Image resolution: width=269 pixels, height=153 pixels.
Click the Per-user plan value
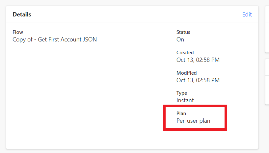(x=193, y=121)
